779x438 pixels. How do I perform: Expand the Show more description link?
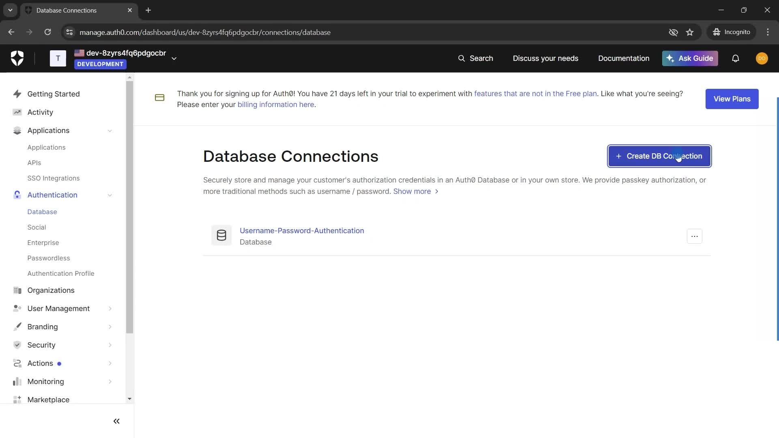coord(415,191)
